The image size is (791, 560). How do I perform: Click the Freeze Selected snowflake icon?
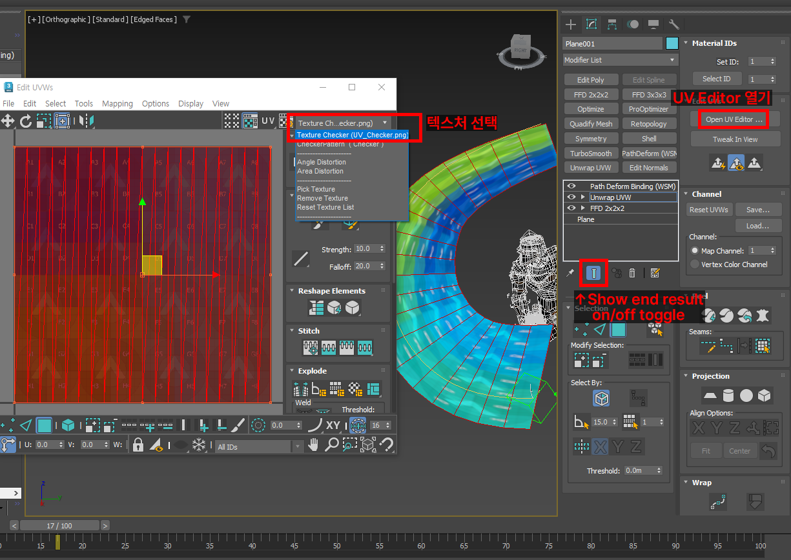(199, 445)
